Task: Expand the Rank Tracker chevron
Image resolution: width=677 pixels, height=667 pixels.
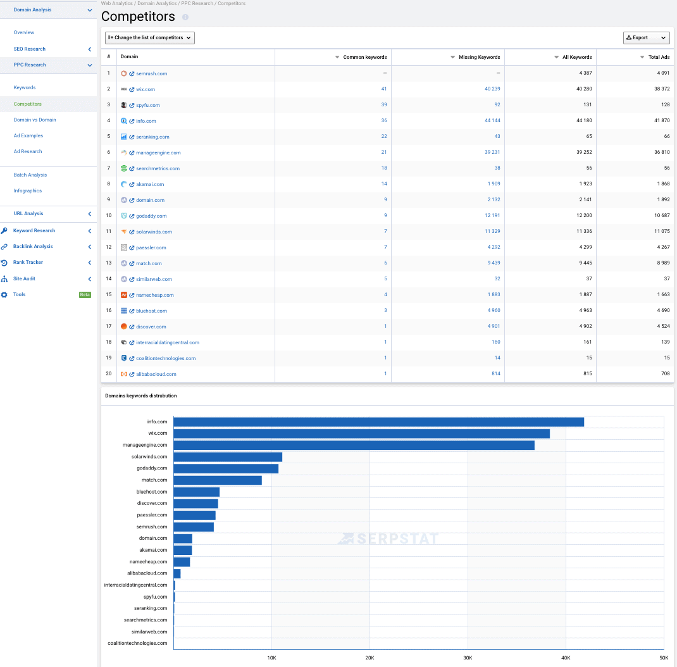Action: 90,263
